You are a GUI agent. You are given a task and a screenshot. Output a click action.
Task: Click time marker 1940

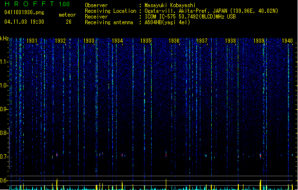(x=287, y=41)
